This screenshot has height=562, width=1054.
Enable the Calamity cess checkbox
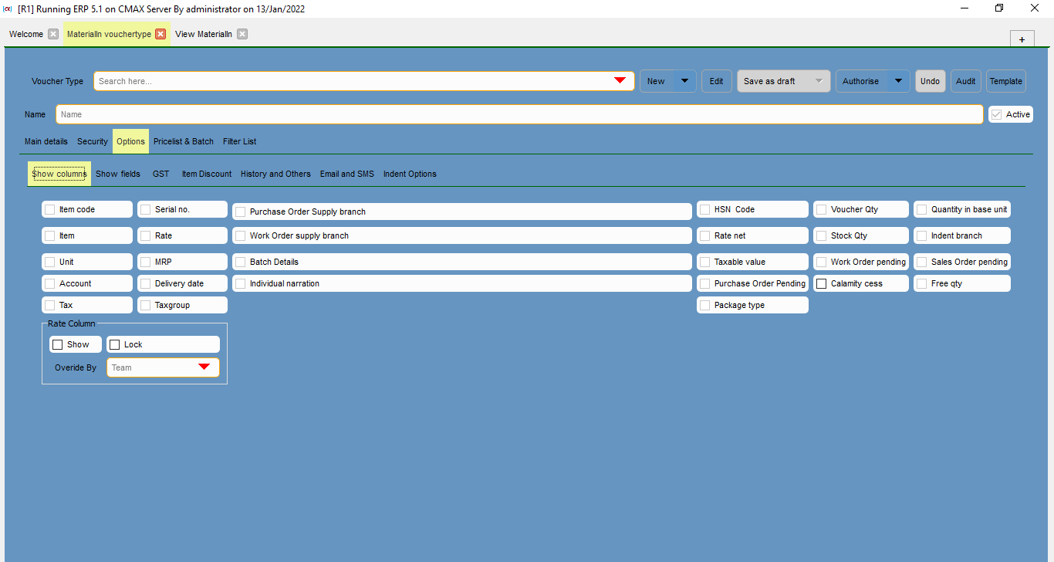pos(822,283)
